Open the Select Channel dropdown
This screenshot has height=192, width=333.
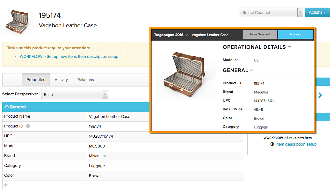click(x=271, y=12)
